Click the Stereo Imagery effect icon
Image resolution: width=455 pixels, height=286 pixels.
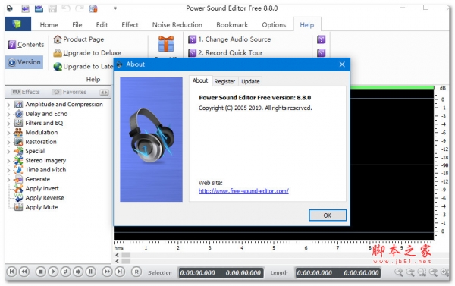18,161
